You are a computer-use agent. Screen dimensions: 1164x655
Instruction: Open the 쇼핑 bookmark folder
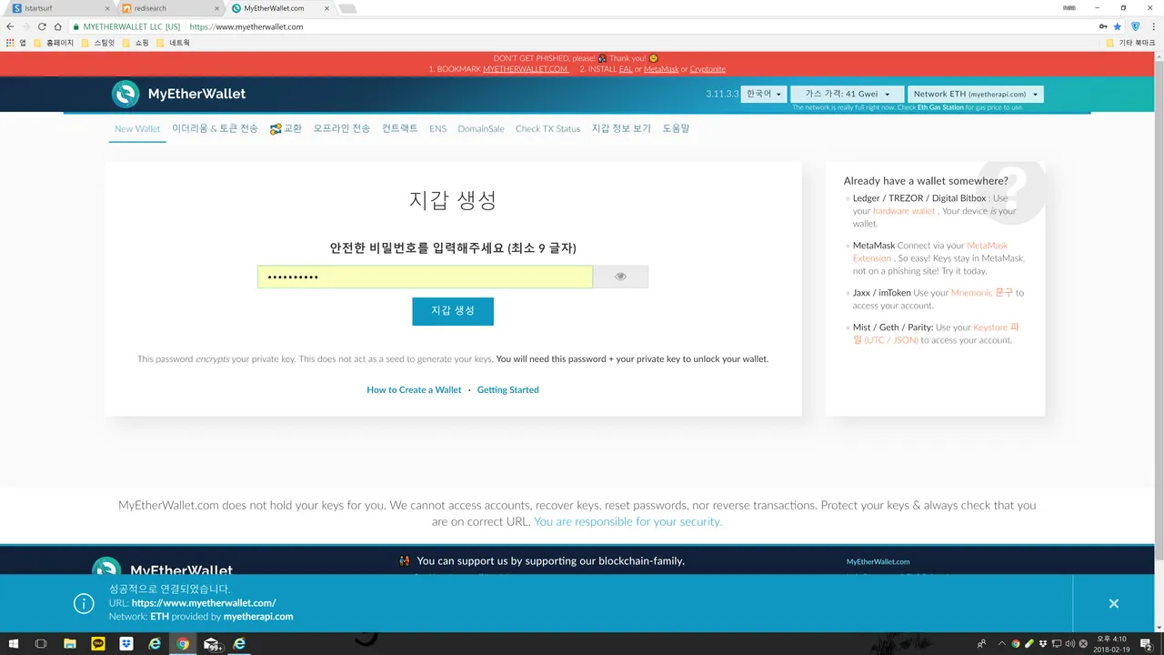coord(136,43)
